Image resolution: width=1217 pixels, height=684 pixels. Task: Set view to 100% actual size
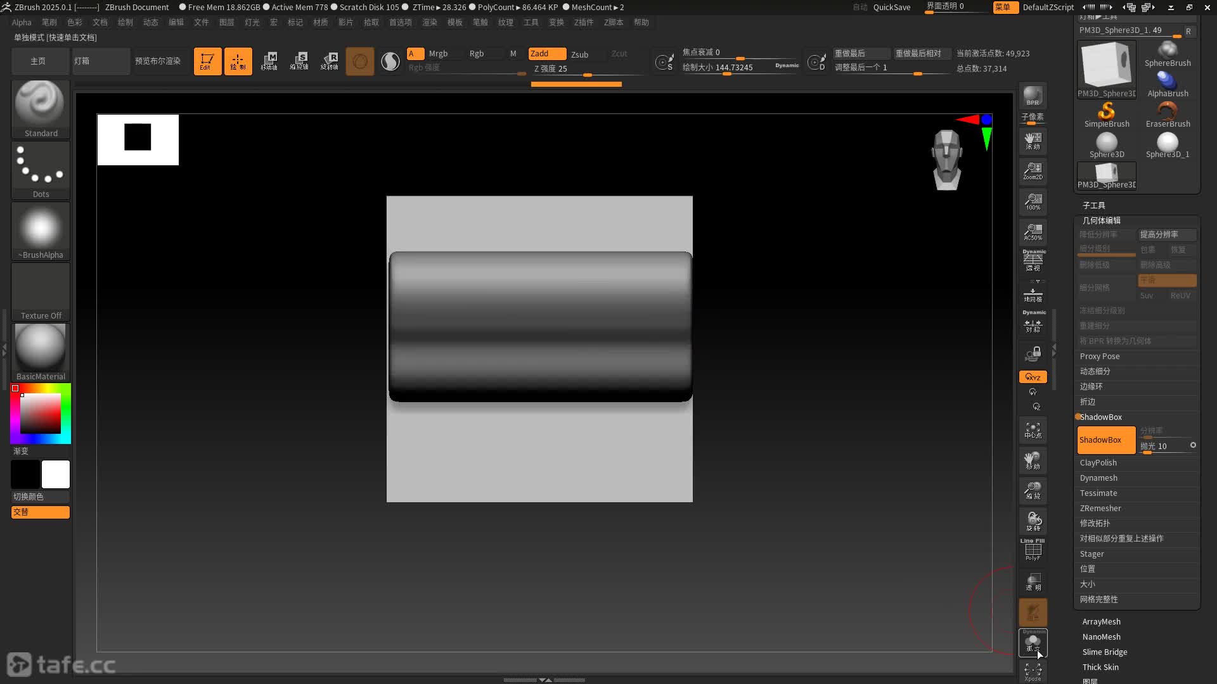click(1033, 201)
